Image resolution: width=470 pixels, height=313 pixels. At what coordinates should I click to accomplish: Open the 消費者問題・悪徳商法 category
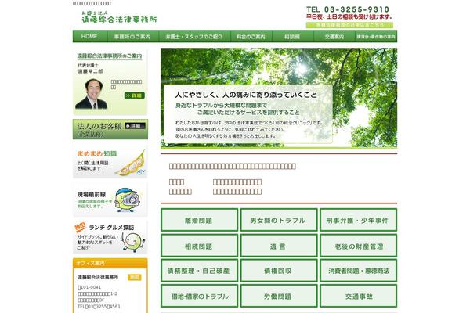pyautogui.click(x=358, y=271)
